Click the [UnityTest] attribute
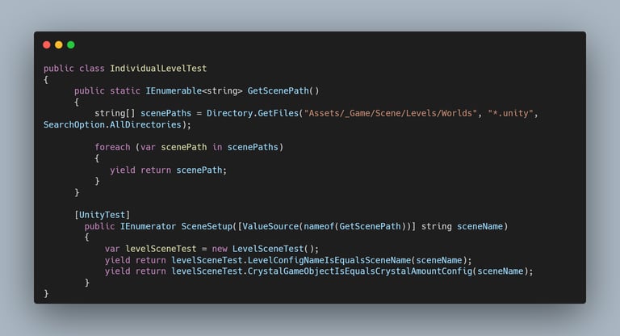Viewport: 620px width, 336px height. 102,215
